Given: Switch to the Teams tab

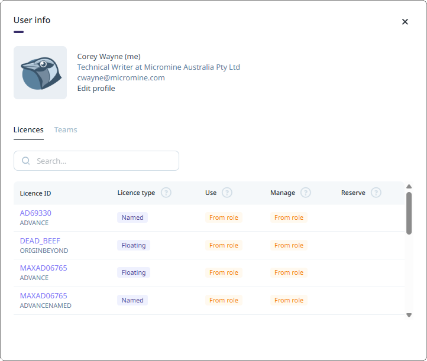Looking at the screenshot, I should 66,130.
